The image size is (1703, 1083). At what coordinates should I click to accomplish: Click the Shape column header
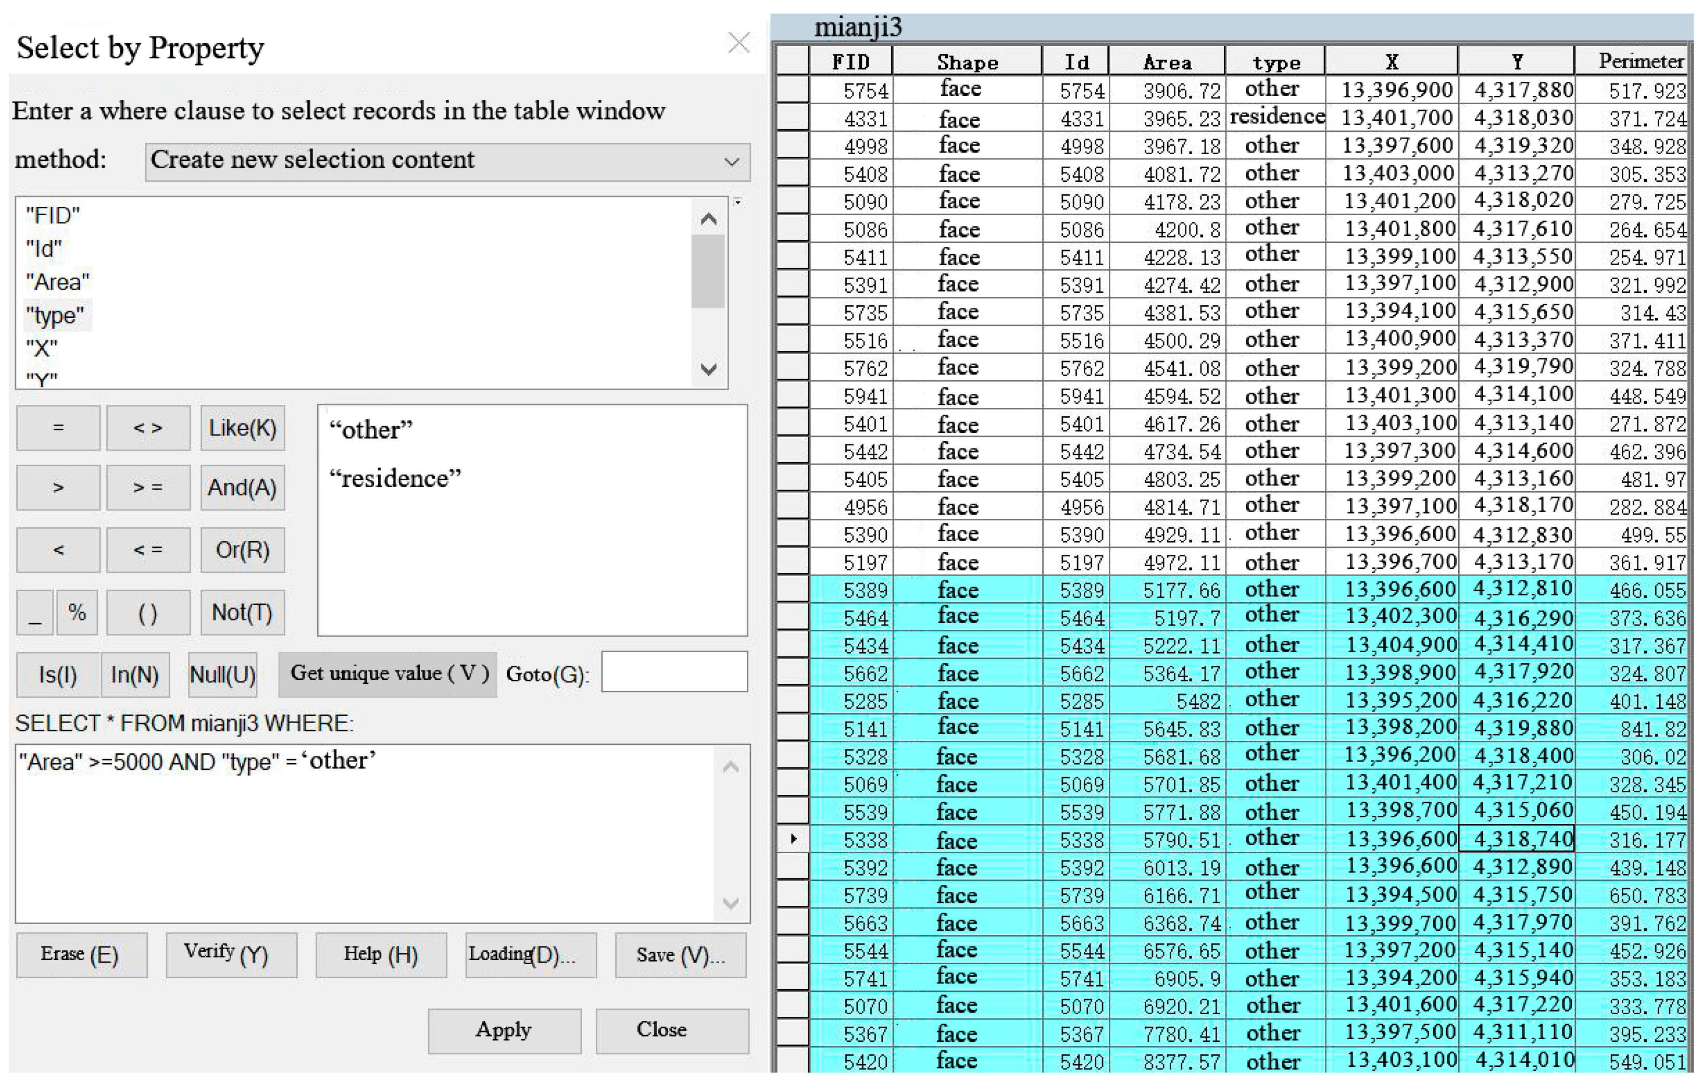coord(967,61)
